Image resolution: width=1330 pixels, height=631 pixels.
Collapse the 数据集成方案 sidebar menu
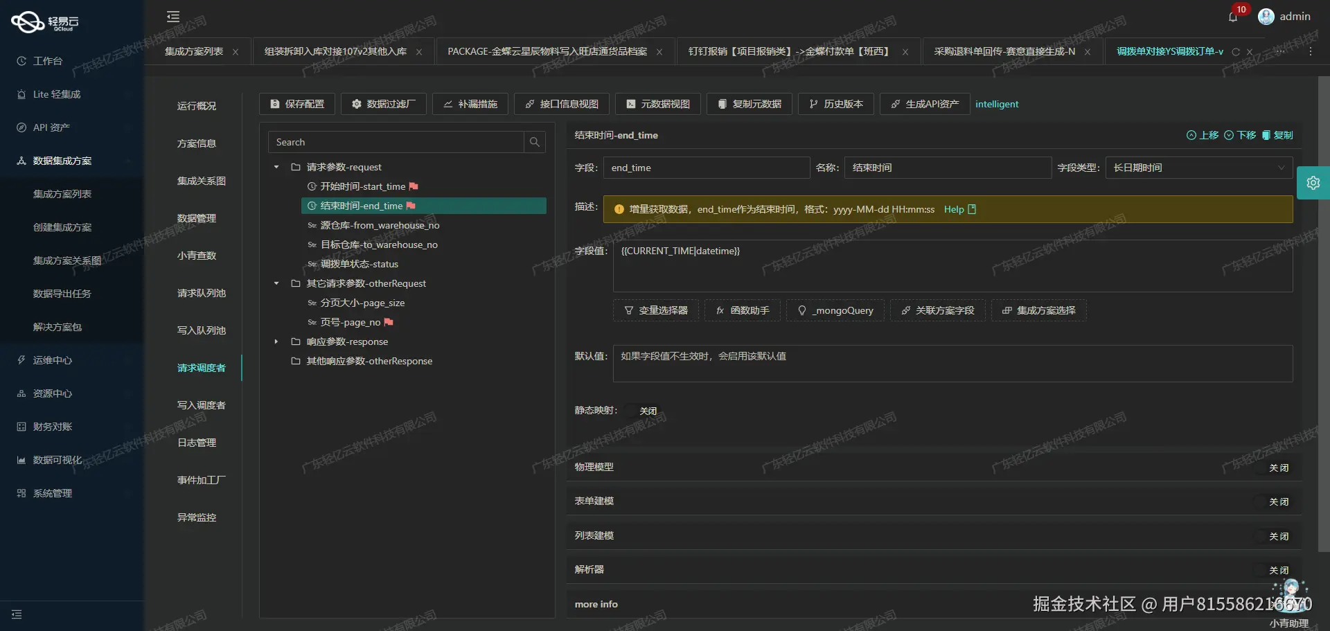point(72,161)
